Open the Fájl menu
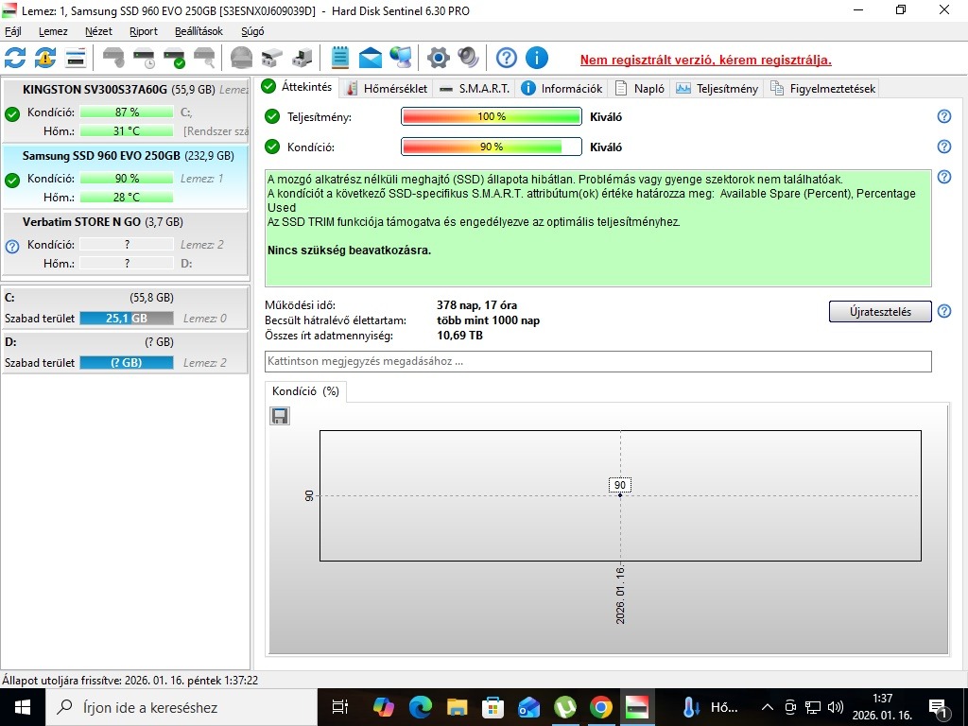Image resolution: width=968 pixels, height=726 pixels. [13, 31]
